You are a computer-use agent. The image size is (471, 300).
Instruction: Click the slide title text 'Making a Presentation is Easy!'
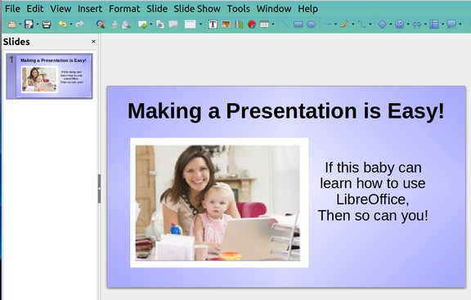286,111
